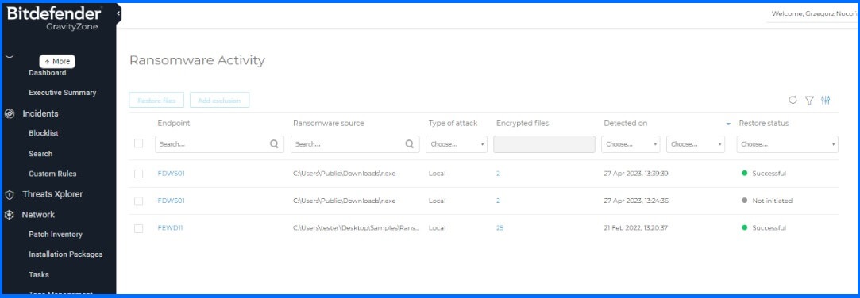Image resolution: width=860 pixels, height=298 pixels.
Task: Select checkbox for the FEWD11 row
Action: (x=139, y=228)
